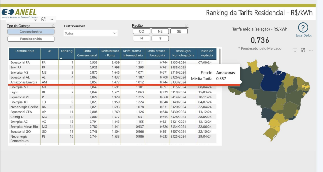Toggle the Concessionária filter
Screen dimensions: 323x172
pos(31,32)
